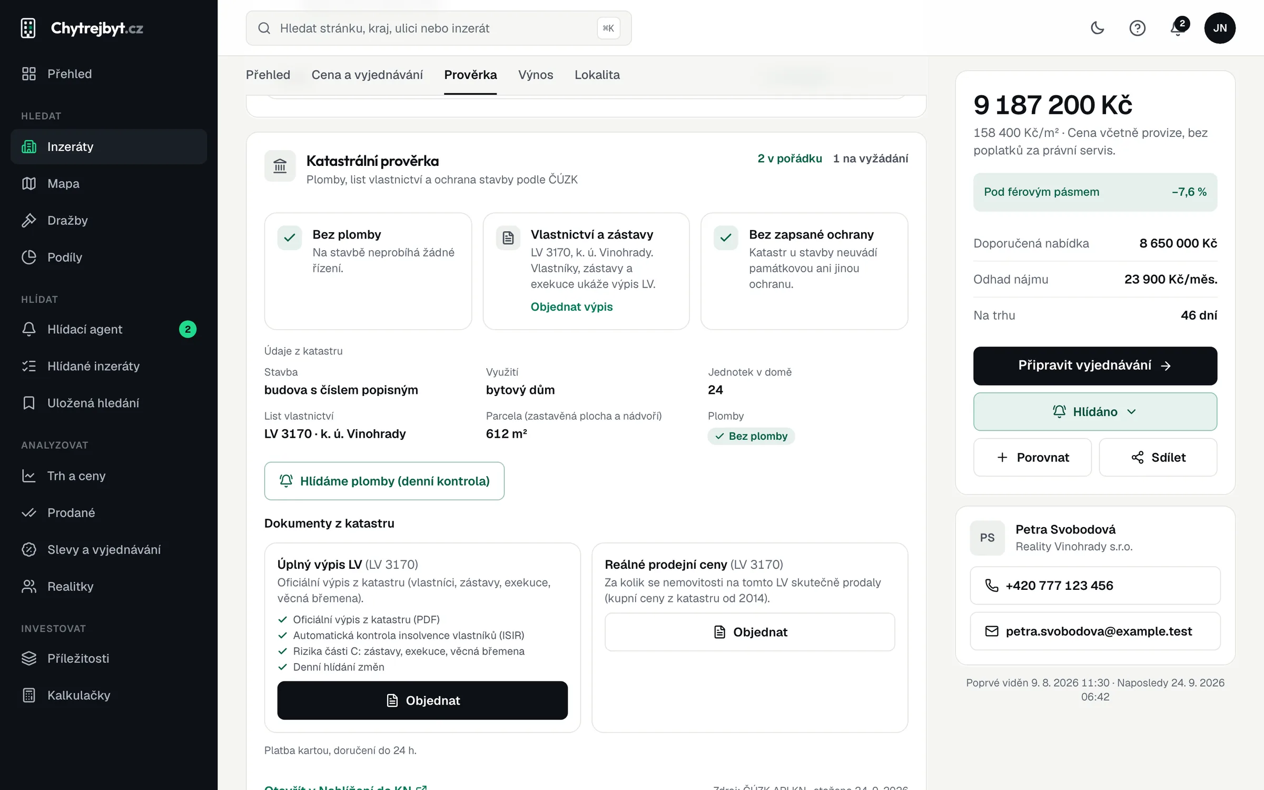The height and width of the screenshot is (790, 1264).
Task: Click Připravit vyjednávání button
Action: coord(1095,366)
